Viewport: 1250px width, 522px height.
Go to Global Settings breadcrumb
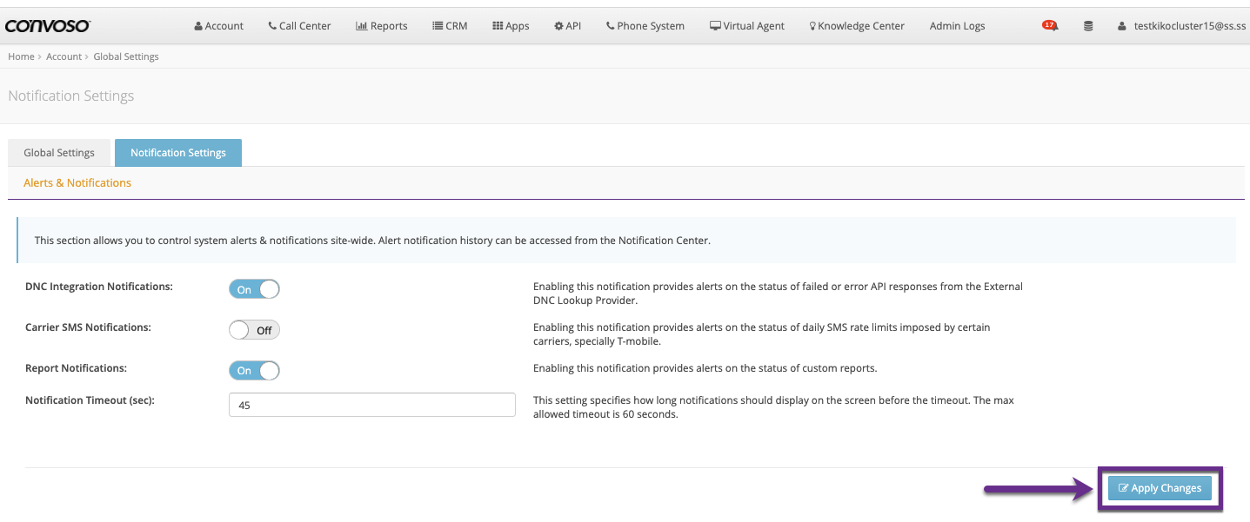tap(126, 56)
